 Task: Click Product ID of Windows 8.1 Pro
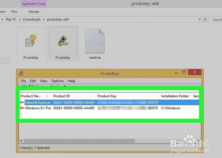click(x=73, y=108)
